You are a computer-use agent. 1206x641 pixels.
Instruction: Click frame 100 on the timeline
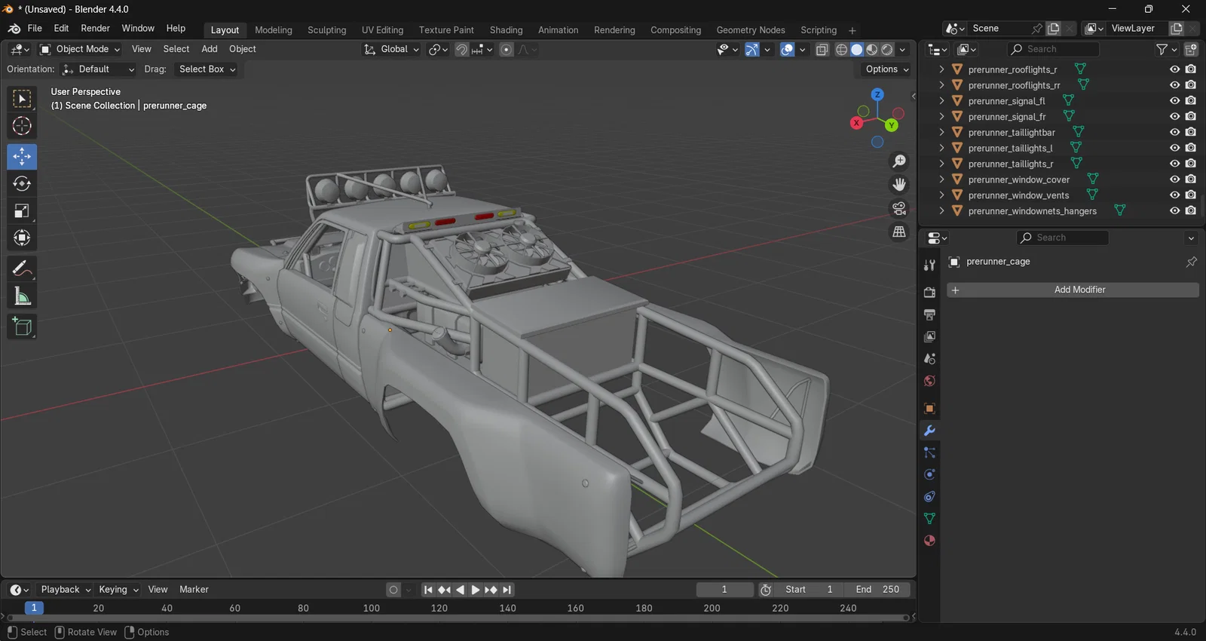tap(372, 608)
